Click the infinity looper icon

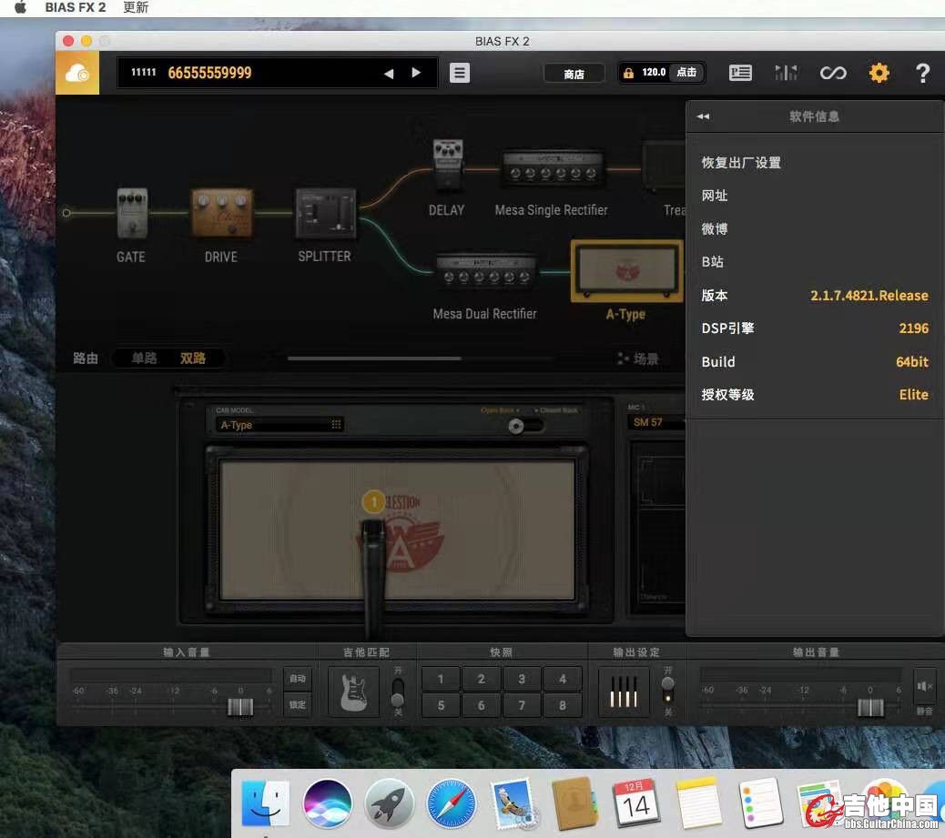click(x=832, y=73)
